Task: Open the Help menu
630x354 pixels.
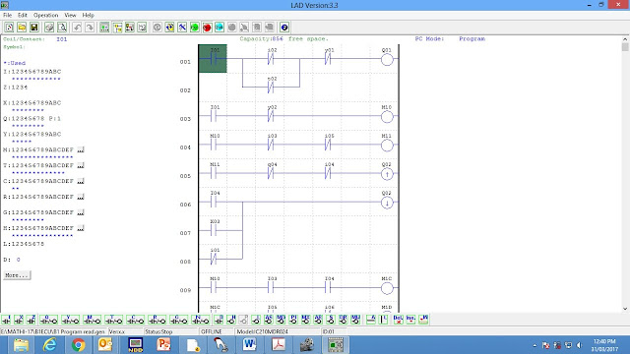Action: point(89,16)
